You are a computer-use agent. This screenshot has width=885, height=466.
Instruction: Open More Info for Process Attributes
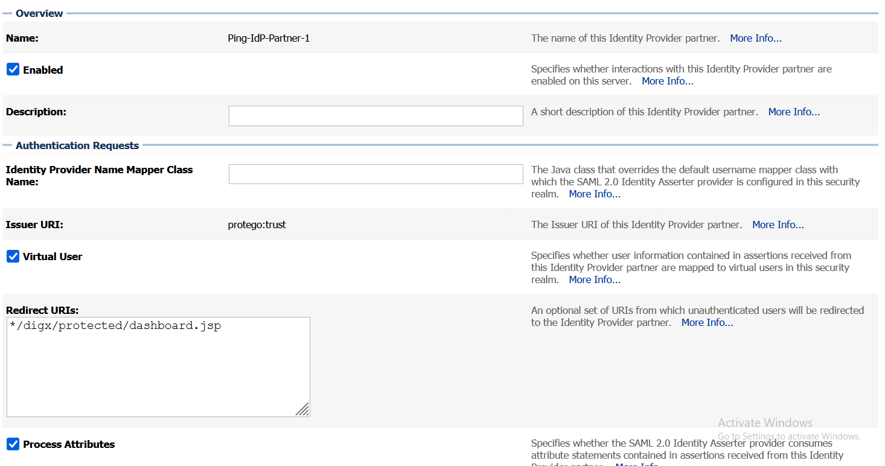[x=637, y=464]
